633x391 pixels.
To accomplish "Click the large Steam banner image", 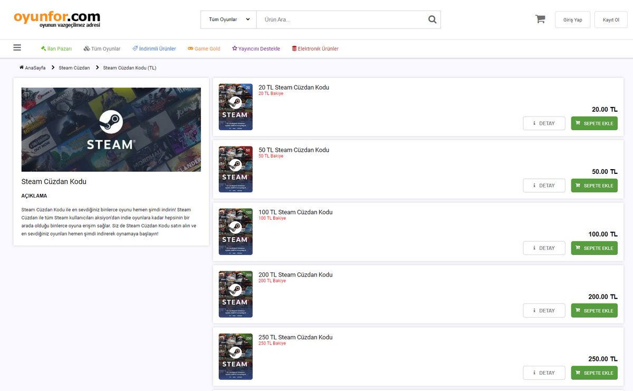I will point(111,130).
